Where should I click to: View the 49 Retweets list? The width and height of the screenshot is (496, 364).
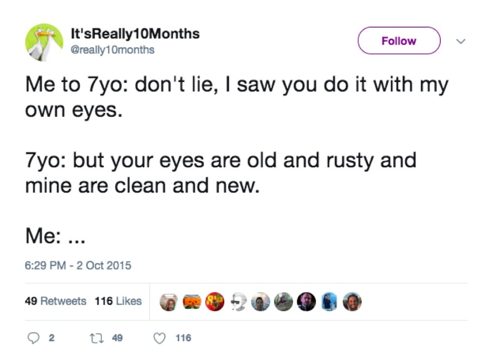point(55,301)
